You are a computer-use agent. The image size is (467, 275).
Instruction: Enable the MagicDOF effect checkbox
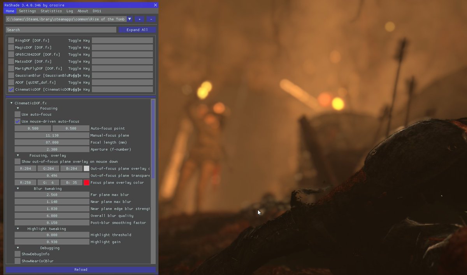(11, 47)
